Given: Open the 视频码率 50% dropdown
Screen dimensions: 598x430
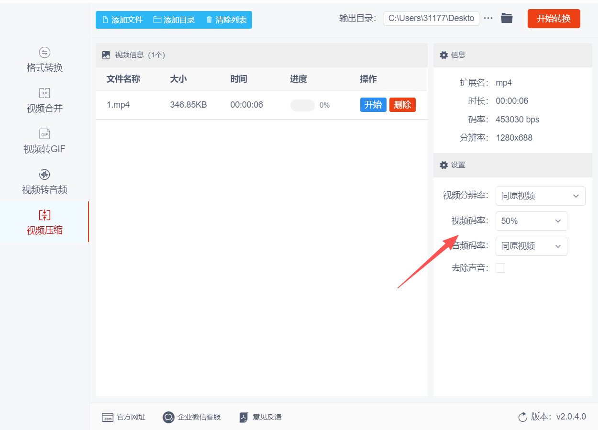Looking at the screenshot, I should point(531,221).
